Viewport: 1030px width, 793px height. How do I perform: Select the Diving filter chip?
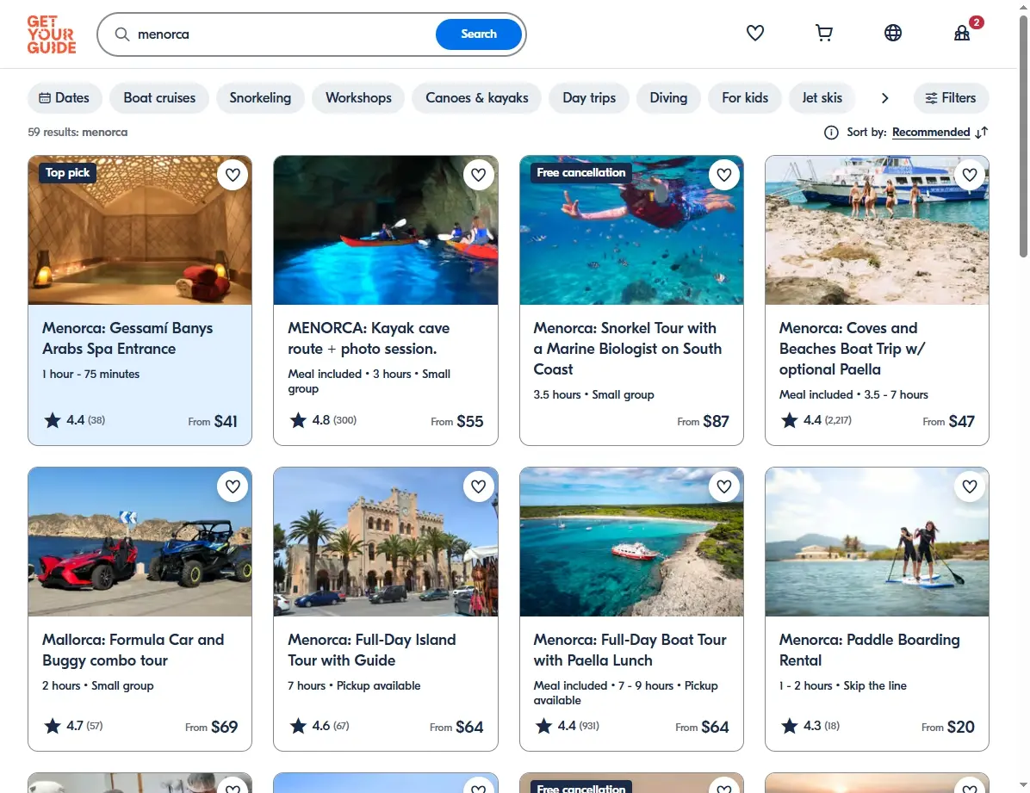pyautogui.click(x=668, y=98)
